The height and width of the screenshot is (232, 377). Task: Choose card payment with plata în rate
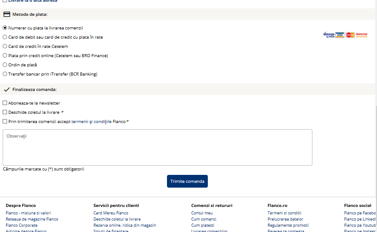[x=5, y=37]
